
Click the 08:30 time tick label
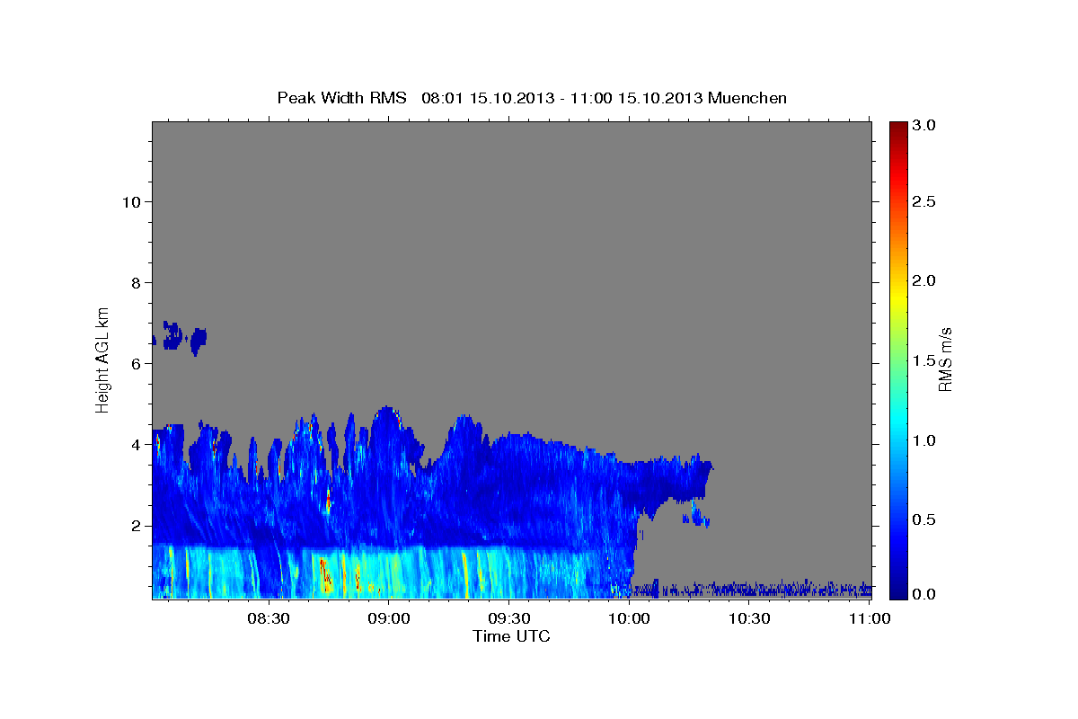pos(269,619)
